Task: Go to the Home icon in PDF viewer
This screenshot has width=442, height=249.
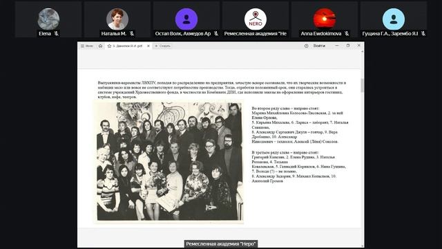Action: (100, 46)
